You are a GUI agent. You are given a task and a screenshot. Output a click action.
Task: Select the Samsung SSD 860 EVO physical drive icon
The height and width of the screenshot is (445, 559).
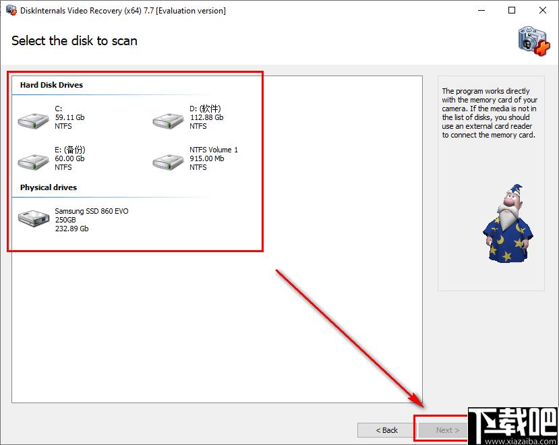click(34, 218)
